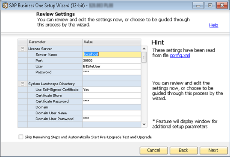Screen dimensions: 230x157
Task: Click the Next button
Action: (213, 150)
